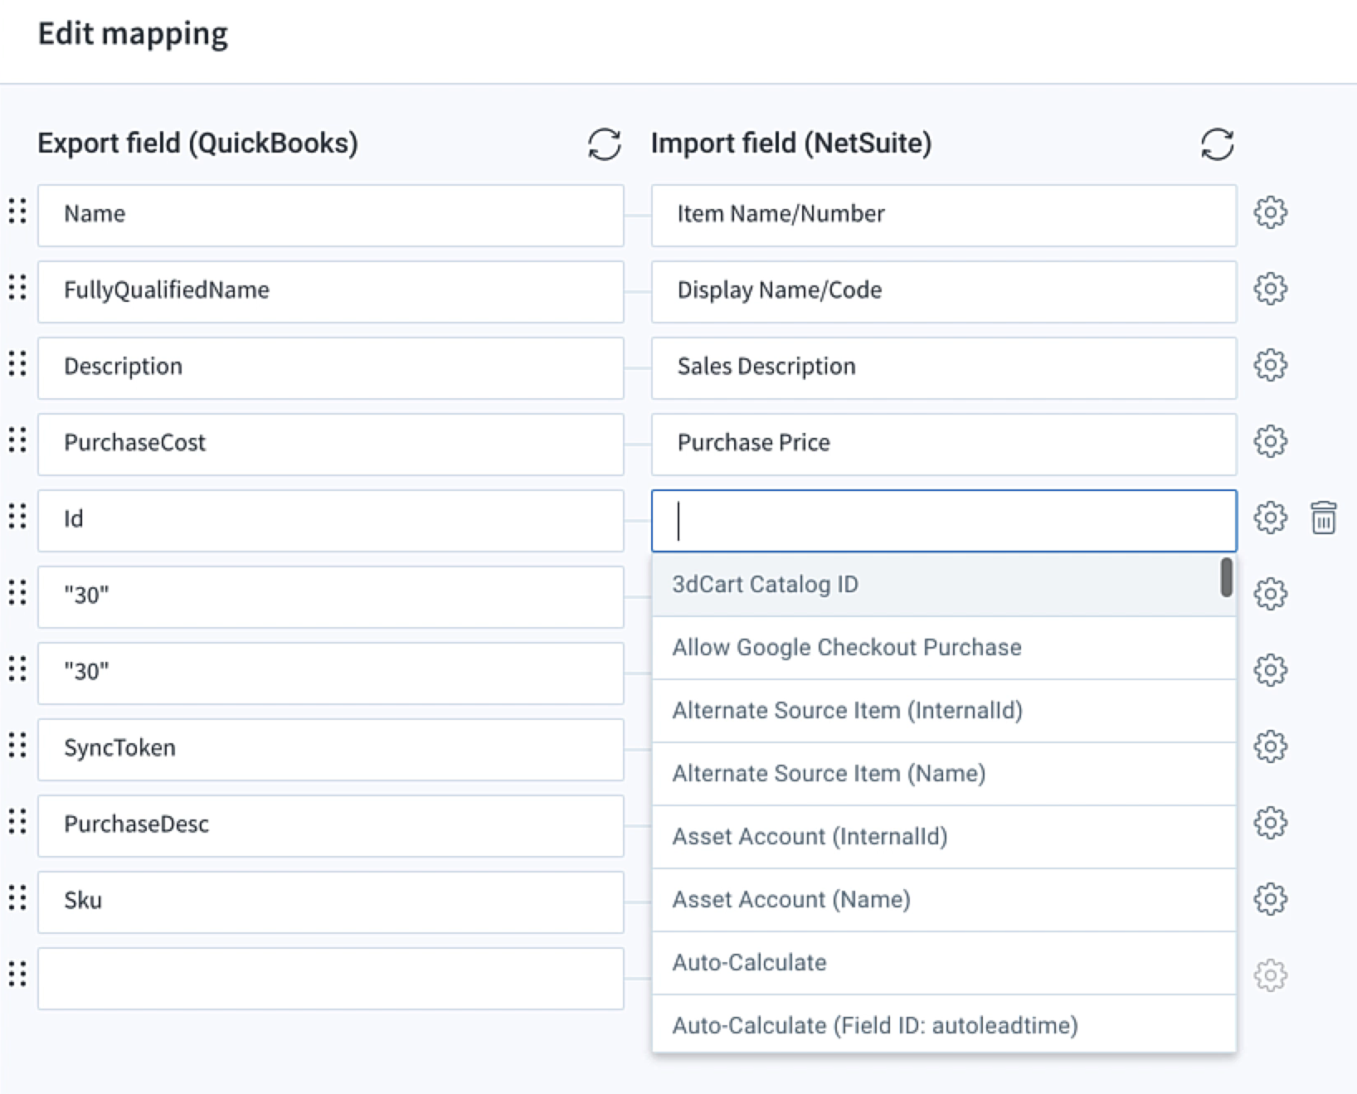Open the Sales Description import field
The image size is (1357, 1094).
[944, 368]
